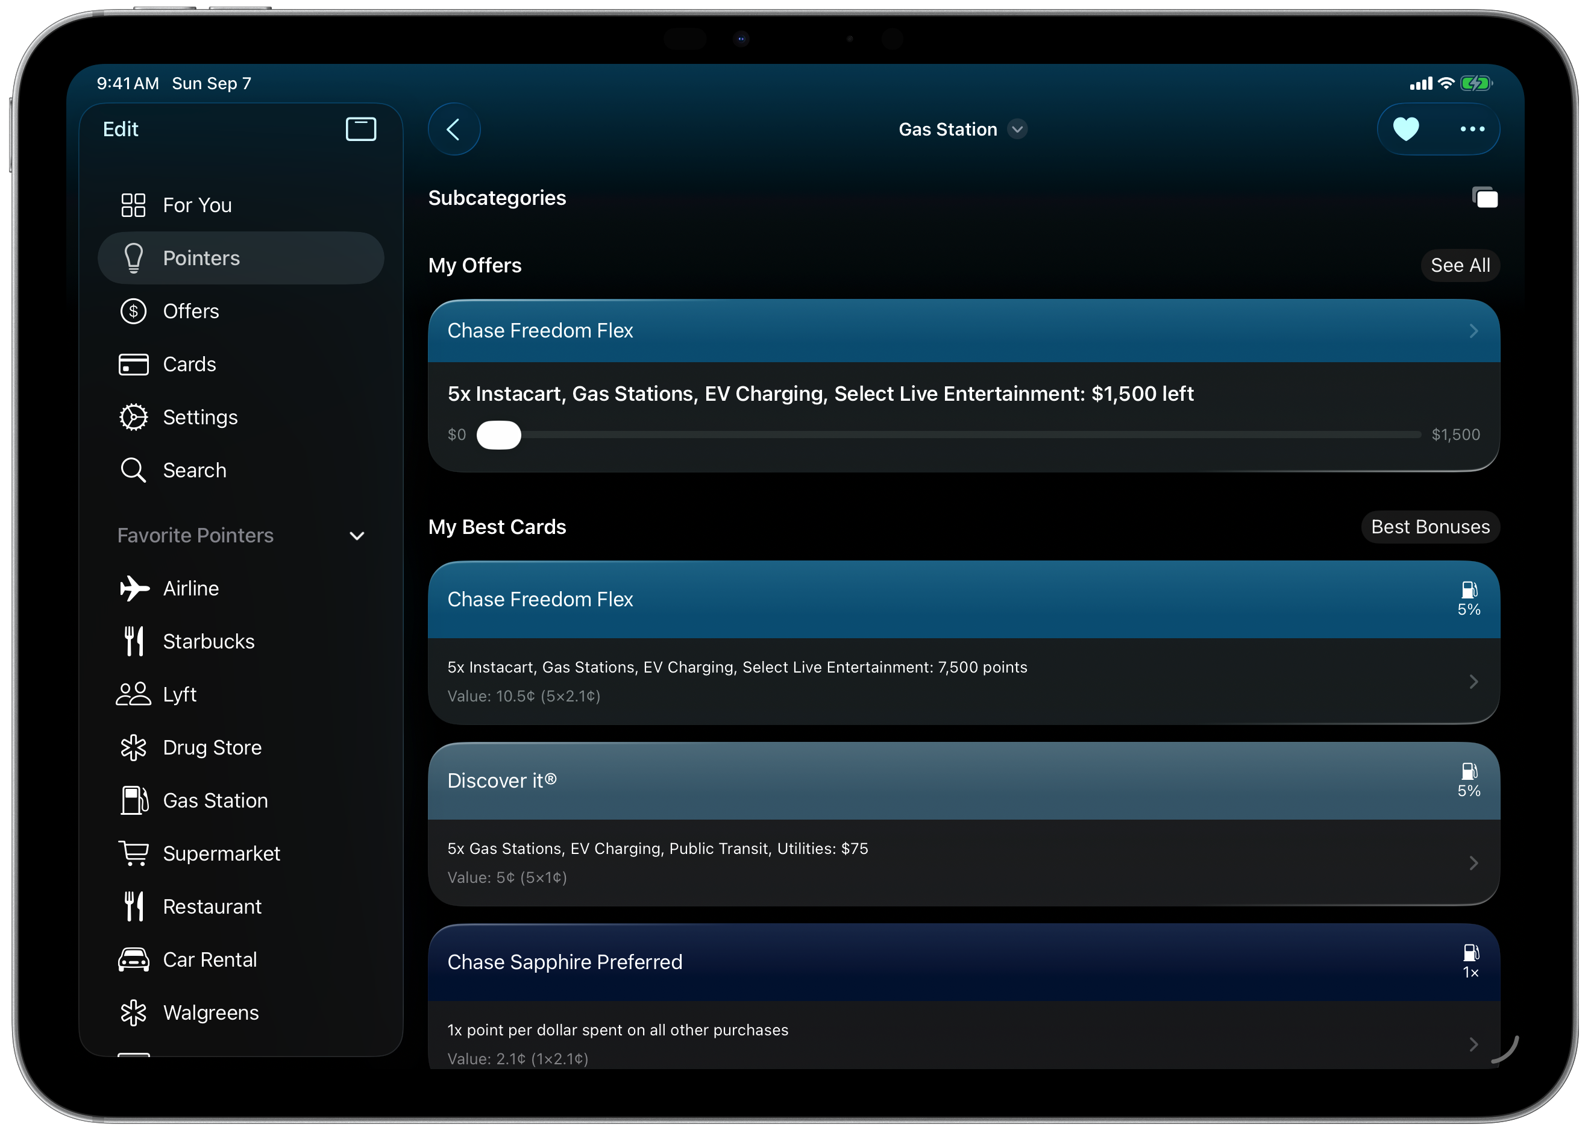Toggle the favorite heart icon
This screenshot has height=1133, width=1591.
1405,129
